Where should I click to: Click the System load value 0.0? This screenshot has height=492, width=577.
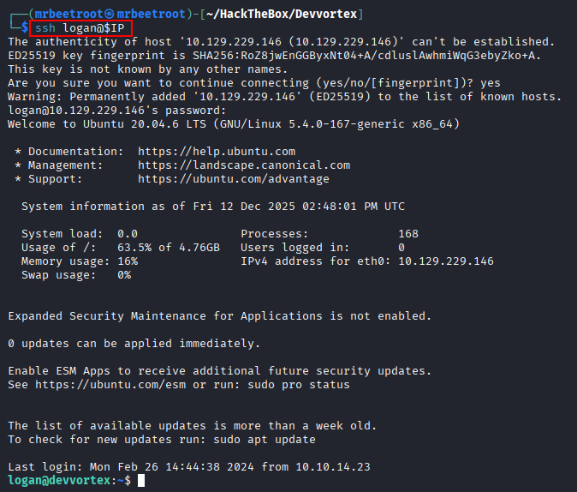[128, 234]
